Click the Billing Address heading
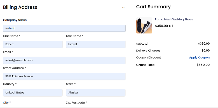 [20, 7]
